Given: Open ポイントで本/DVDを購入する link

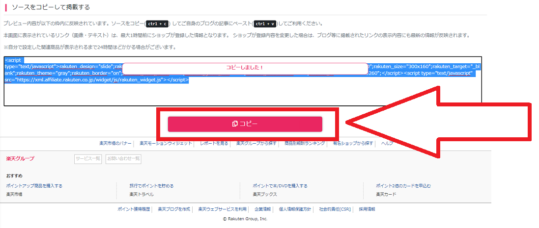Looking at the screenshot, I should [x=280, y=186].
